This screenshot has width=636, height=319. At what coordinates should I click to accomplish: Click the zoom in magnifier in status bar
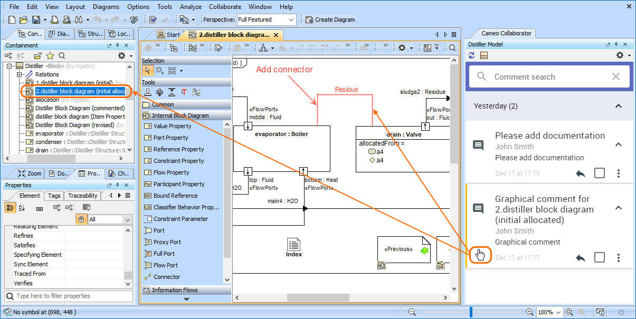click(x=529, y=312)
